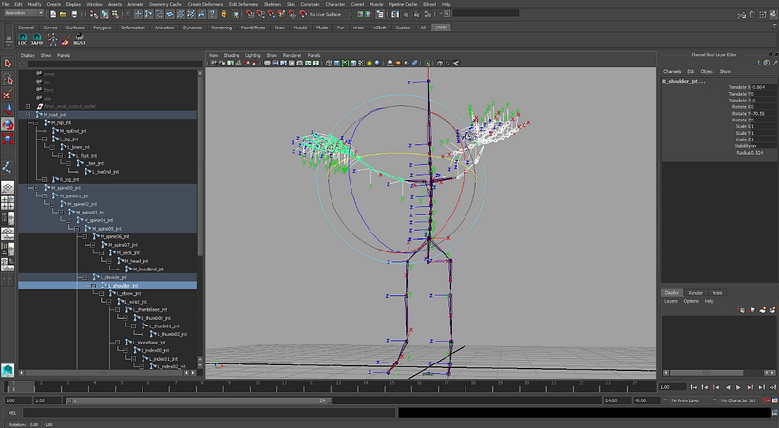
Task: Open the viewport Shading menu
Action: [231, 55]
